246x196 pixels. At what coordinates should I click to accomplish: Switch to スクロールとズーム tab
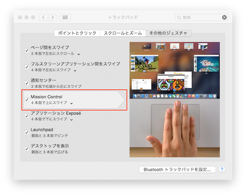tap(122, 33)
